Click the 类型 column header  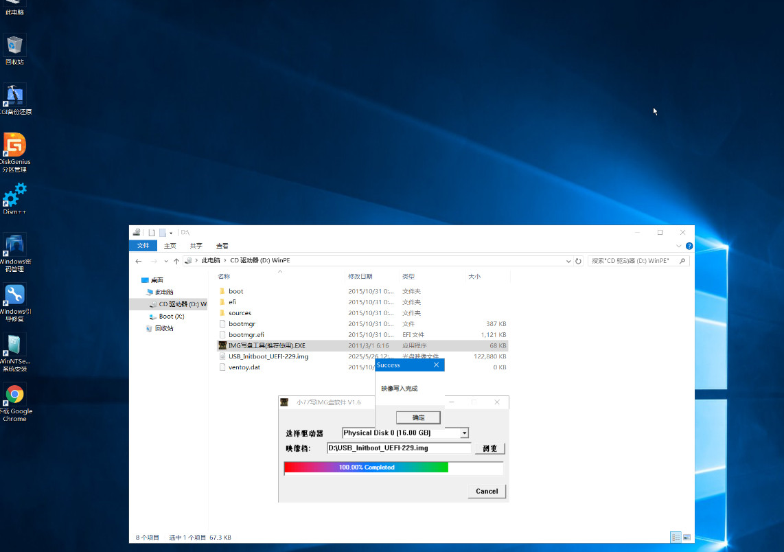pos(408,277)
